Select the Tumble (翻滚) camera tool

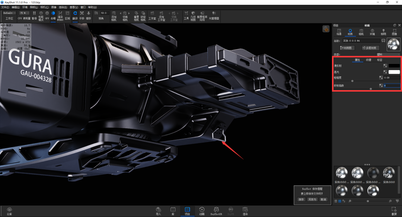(x=75, y=13)
